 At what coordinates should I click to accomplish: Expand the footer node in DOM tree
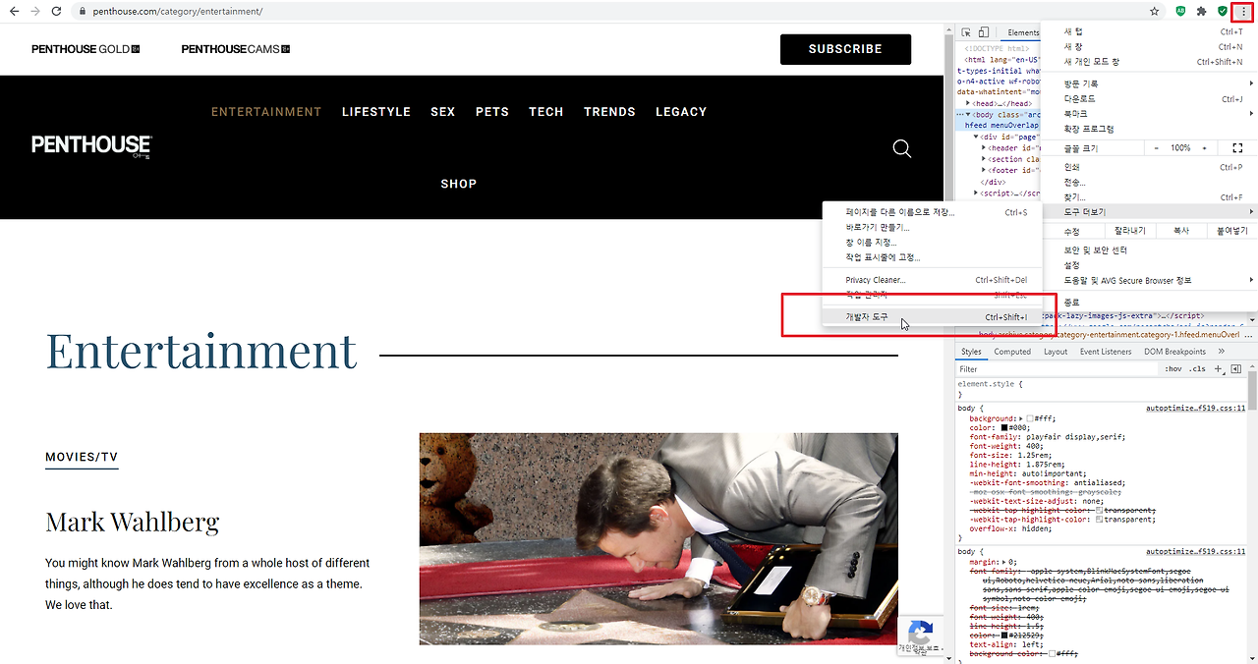point(986,170)
